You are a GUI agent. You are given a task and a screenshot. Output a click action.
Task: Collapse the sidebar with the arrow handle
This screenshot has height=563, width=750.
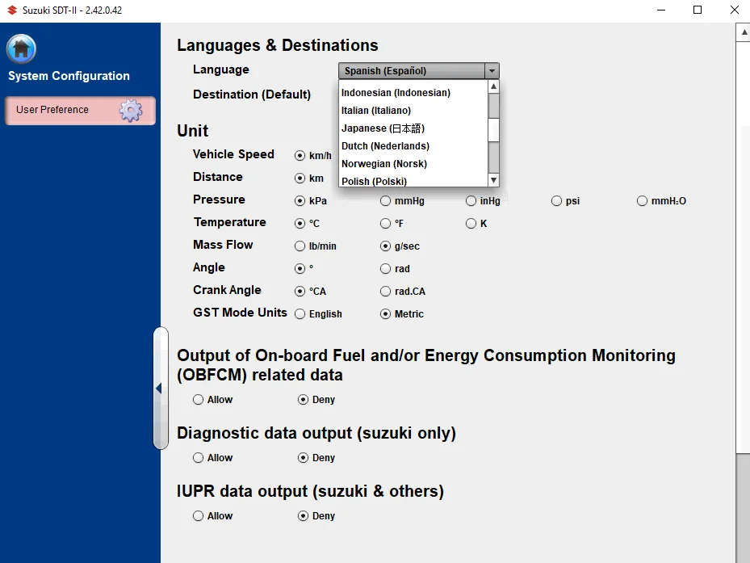click(159, 389)
